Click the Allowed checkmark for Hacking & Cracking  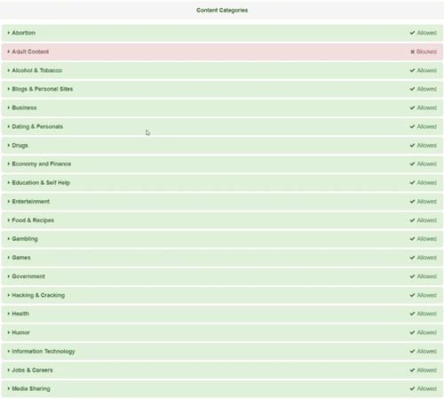(x=412, y=295)
